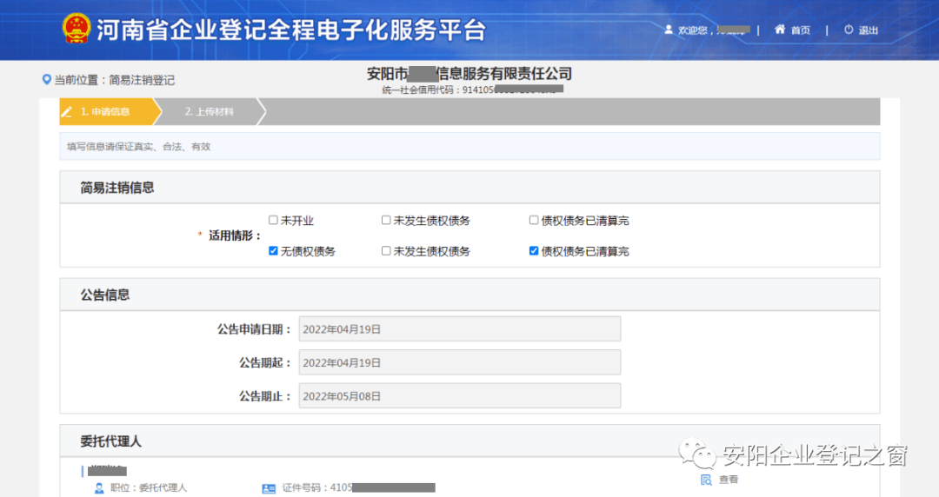This screenshot has height=497, width=939.
Task: Click the 委托代理人 section heading
Action: click(110, 441)
